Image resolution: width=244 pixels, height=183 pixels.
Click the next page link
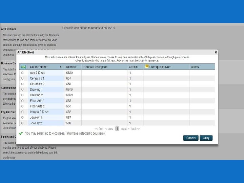click(125, 129)
